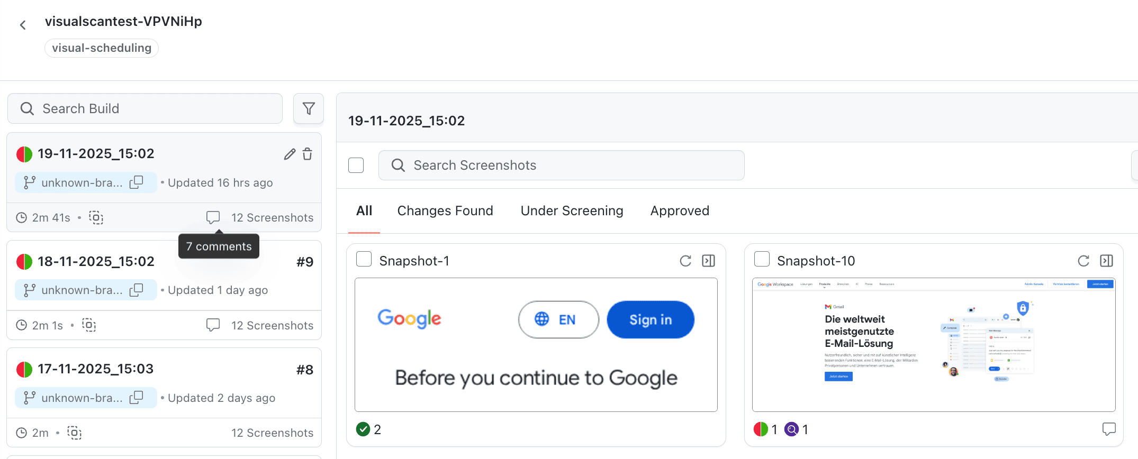Image resolution: width=1138 pixels, height=459 pixels.
Task: Click the green approved checkmark on Snapshot-1
Action: tap(363, 429)
